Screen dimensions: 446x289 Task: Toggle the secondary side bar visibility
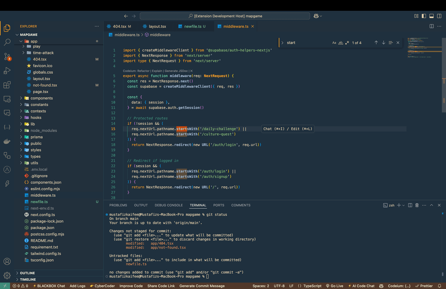(439, 16)
